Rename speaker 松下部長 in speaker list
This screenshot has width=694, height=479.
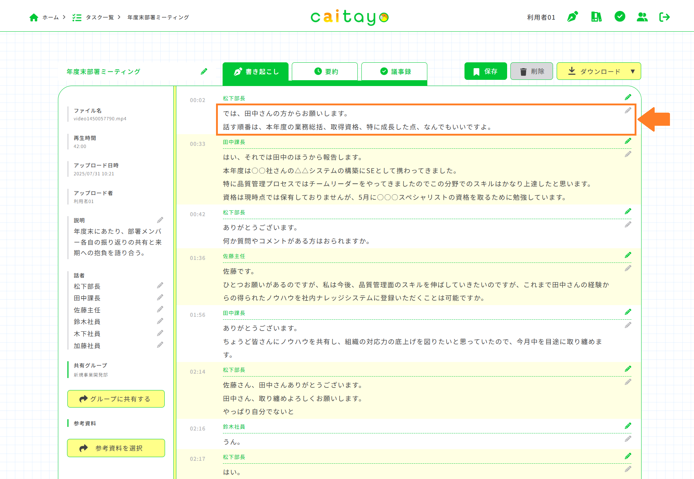click(x=160, y=285)
